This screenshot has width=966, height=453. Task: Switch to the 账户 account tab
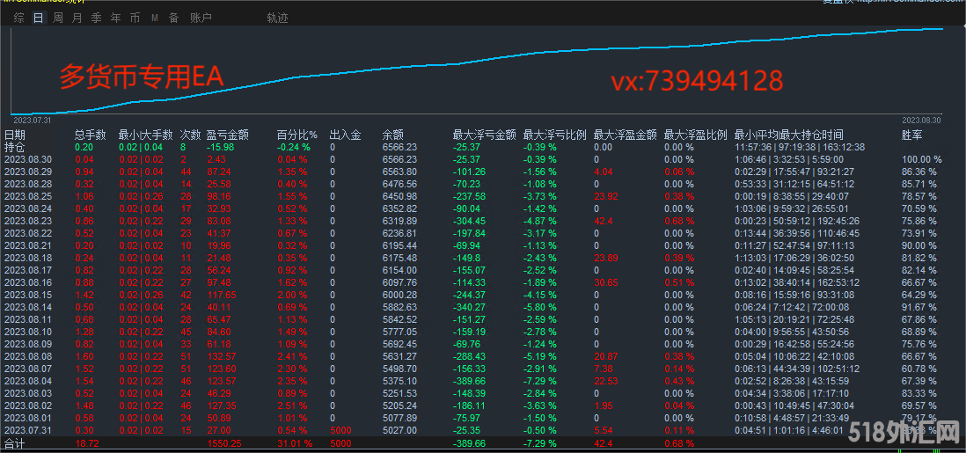tap(201, 18)
